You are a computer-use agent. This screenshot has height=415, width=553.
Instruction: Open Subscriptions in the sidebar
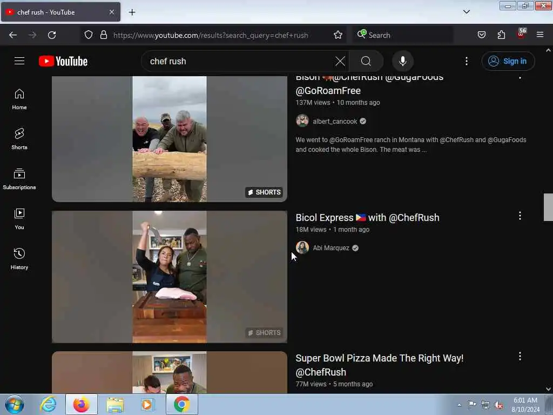point(19,179)
